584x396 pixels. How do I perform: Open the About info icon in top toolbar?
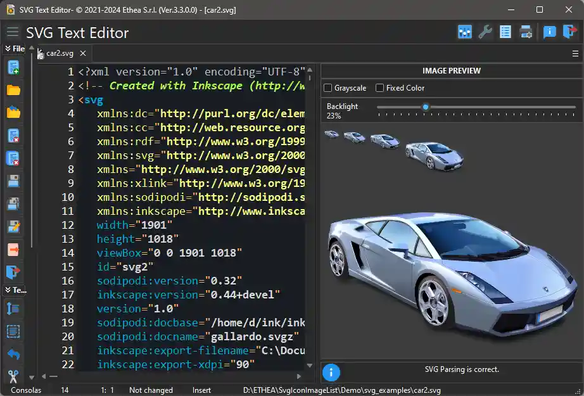pyautogui.click(x=549, y=32)
